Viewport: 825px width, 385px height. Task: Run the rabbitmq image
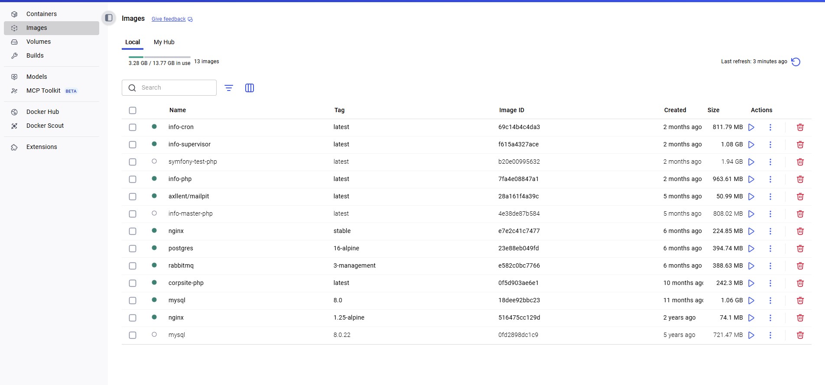[x=751, y=266]
